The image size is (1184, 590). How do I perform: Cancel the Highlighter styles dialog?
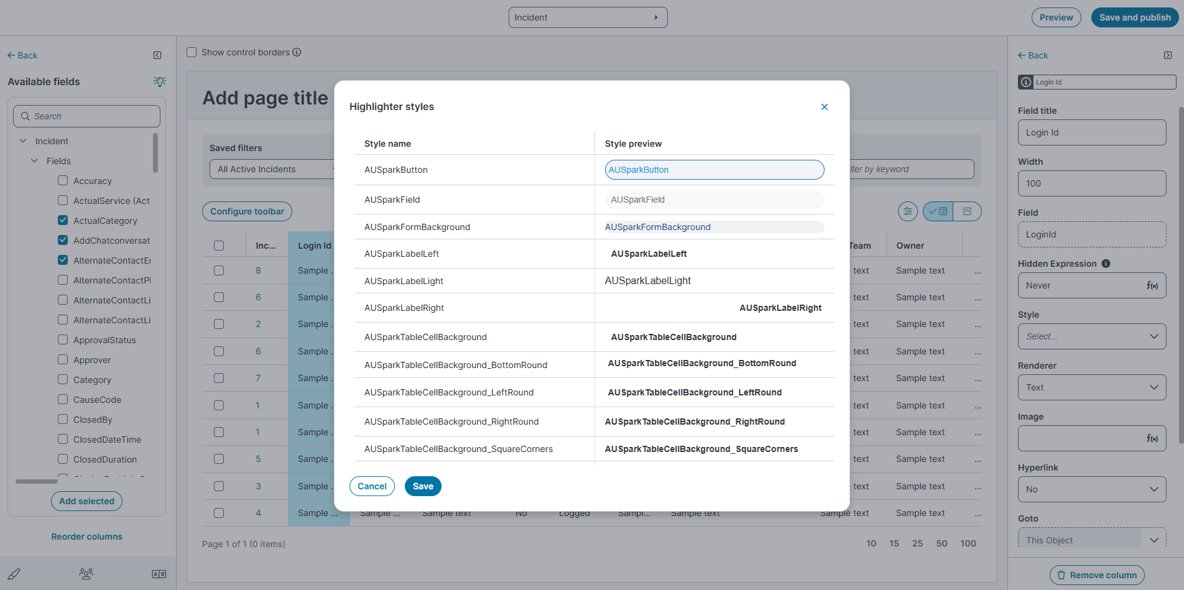pos(372,486)
